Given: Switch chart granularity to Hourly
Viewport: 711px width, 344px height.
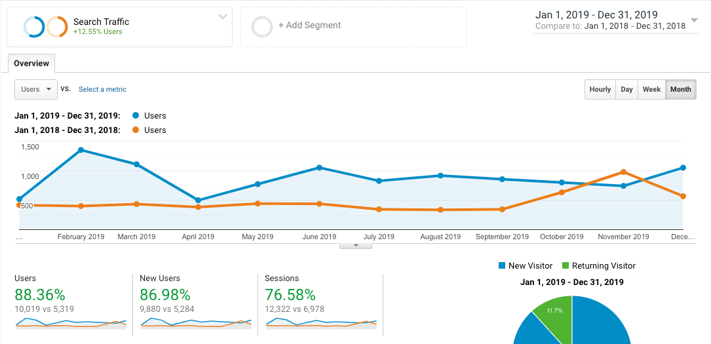Looking at the screenshot, I should coord(600,89).
